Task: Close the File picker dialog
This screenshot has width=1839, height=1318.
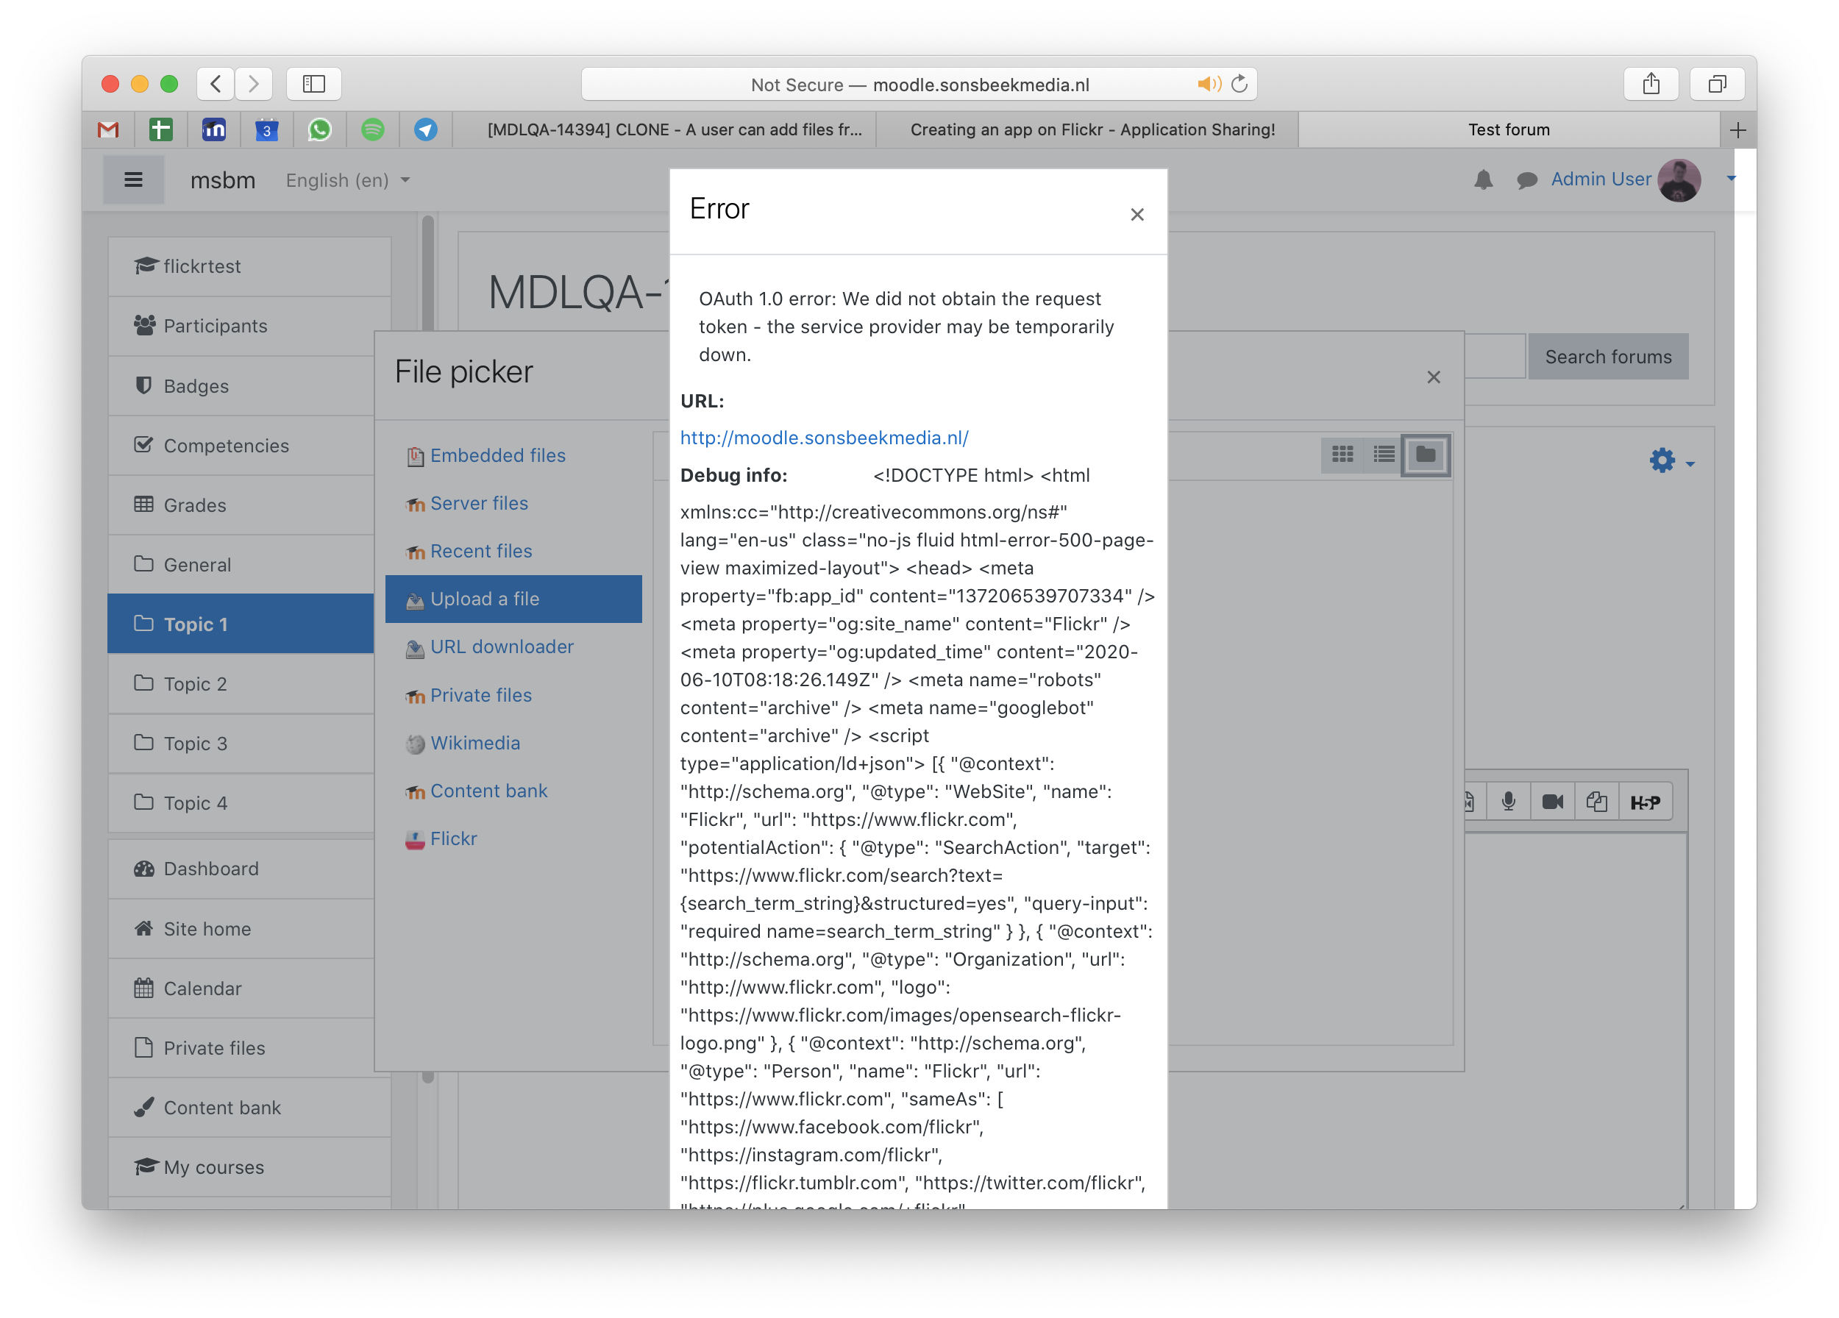Action: (x=1434, y=377)
